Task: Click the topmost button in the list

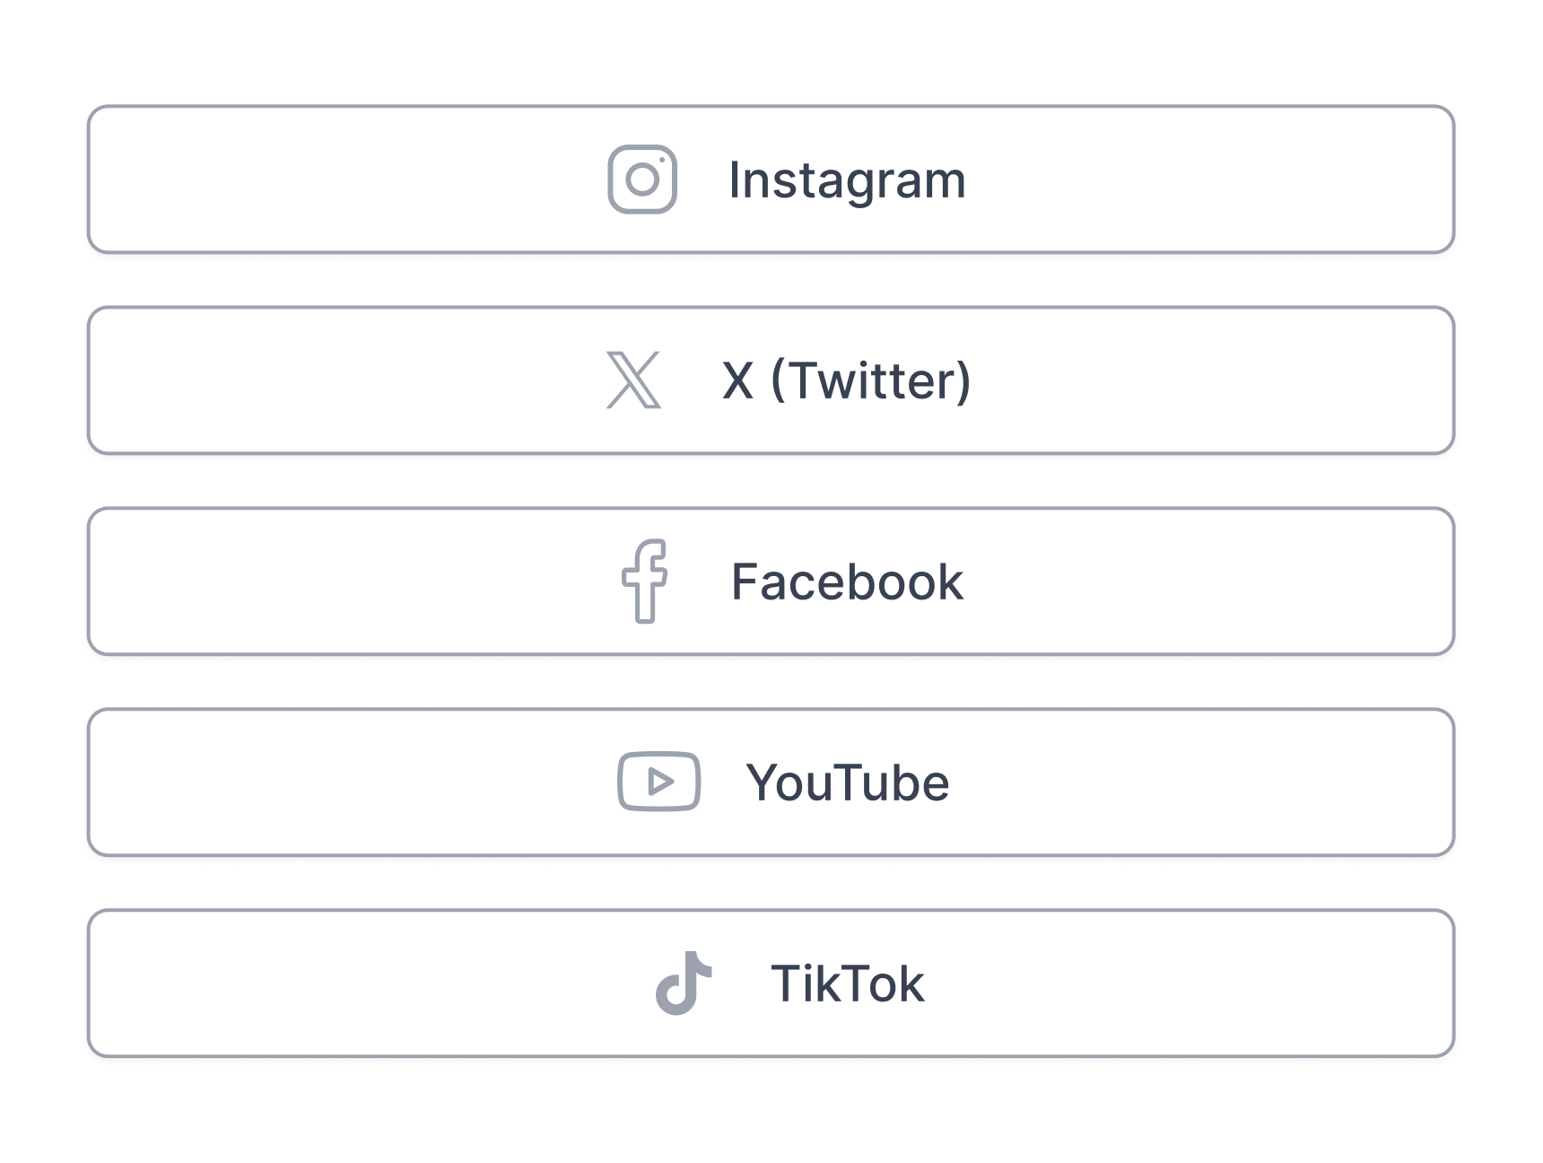Action: click(770, 179)
